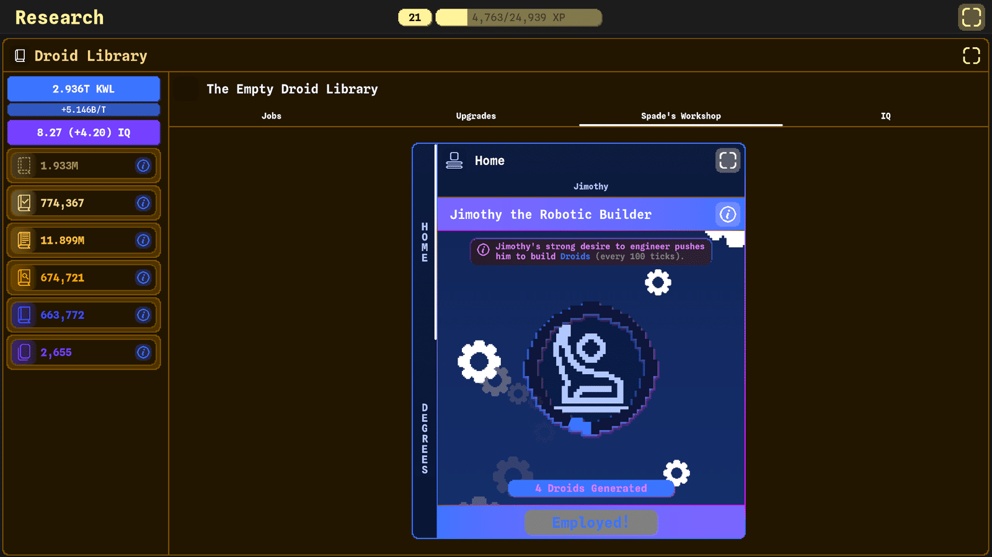Click the blue Droids link in the description

(x=575, y=256)
